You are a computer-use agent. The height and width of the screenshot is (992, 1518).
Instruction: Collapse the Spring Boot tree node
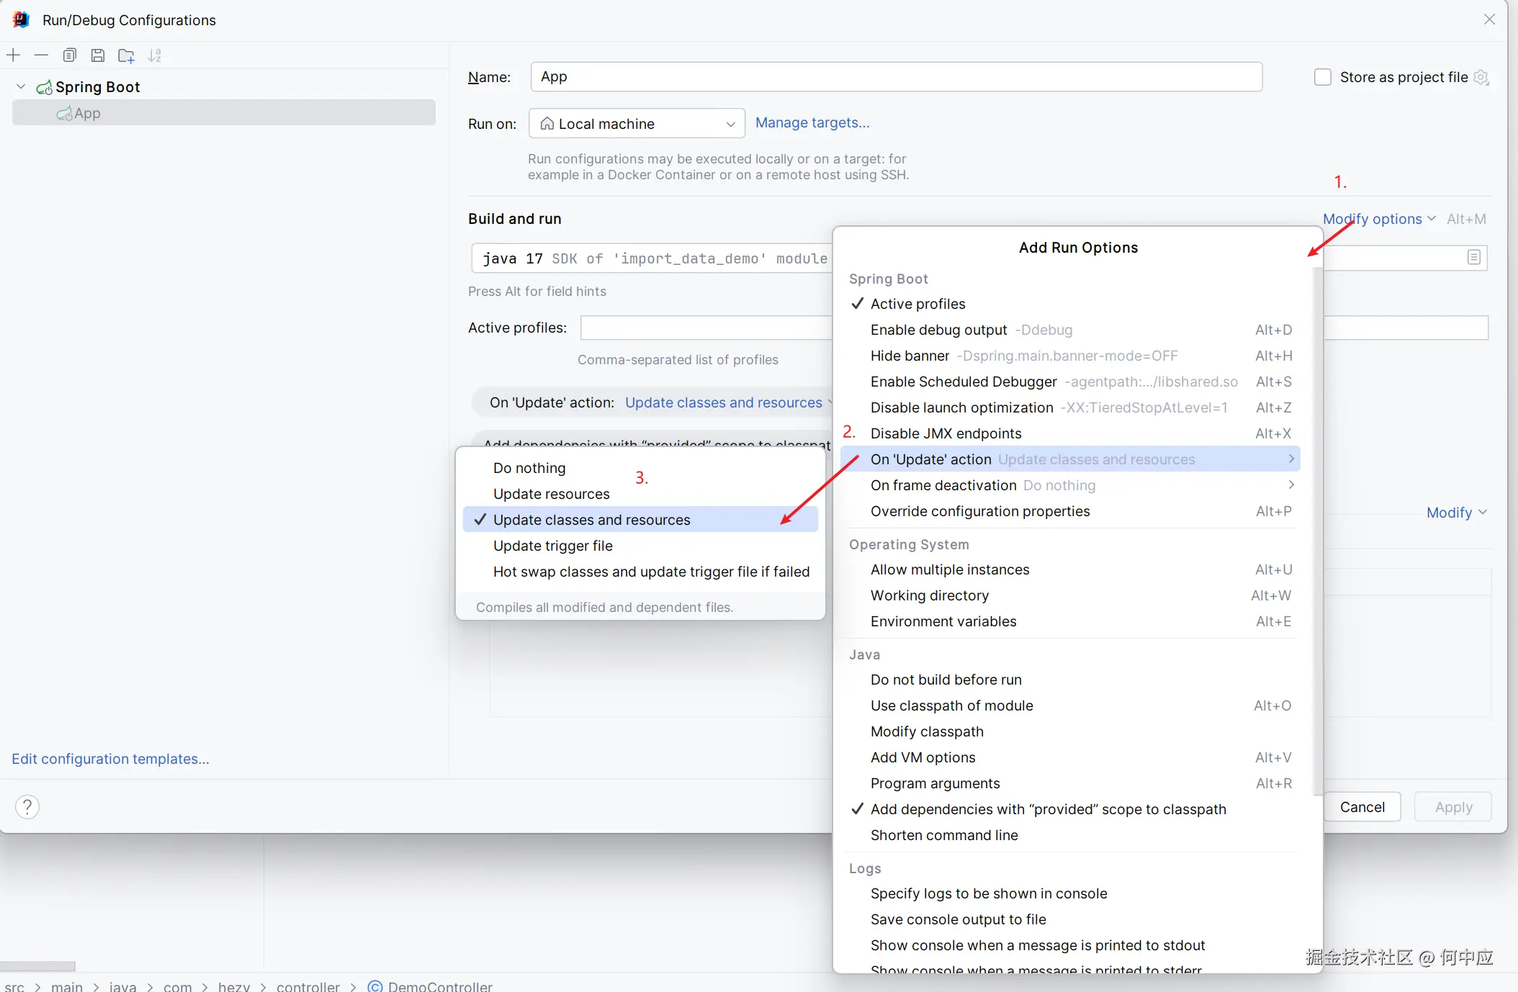click(x=21, y=87)
